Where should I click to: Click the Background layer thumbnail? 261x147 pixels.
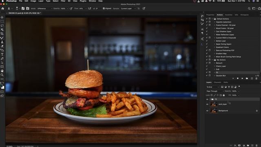pos(214,111)
